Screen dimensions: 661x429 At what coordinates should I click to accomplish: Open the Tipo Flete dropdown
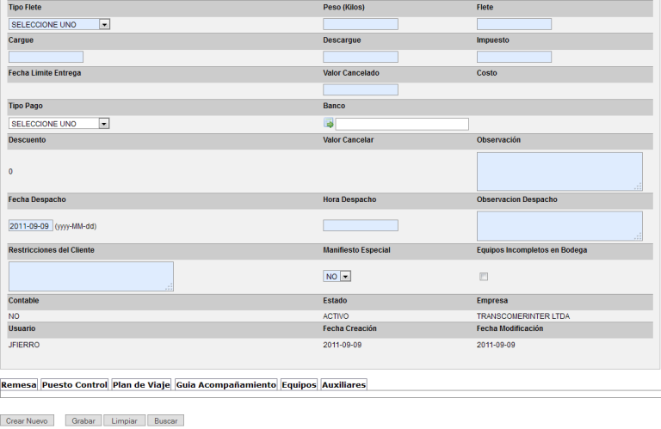click(59, 24)
